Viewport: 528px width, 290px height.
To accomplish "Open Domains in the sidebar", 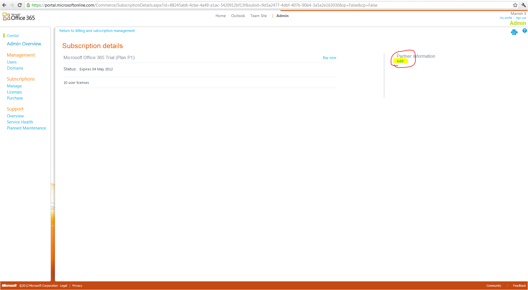I will point(15,68).
